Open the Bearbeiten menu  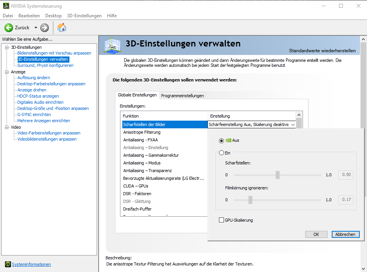point(29,16)
